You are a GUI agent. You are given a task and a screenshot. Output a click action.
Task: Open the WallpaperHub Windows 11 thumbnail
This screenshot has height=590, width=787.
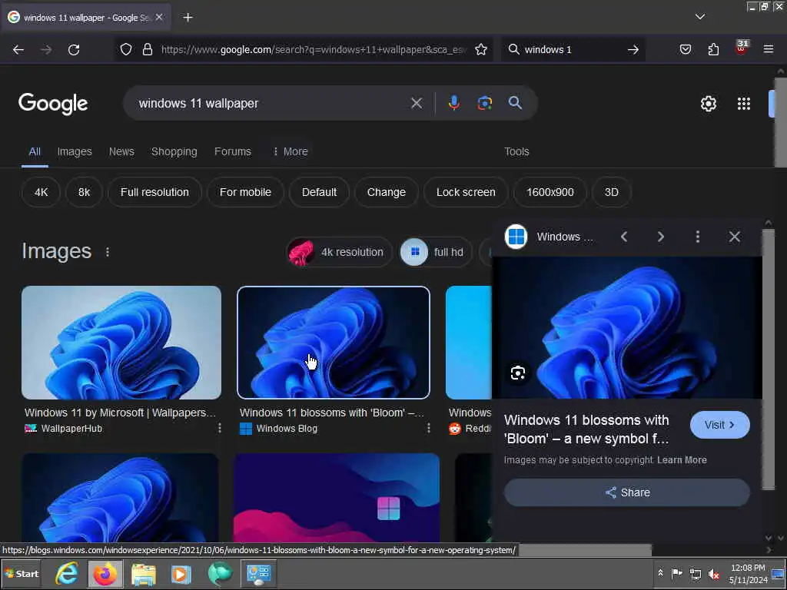click(x=121, y=343)
